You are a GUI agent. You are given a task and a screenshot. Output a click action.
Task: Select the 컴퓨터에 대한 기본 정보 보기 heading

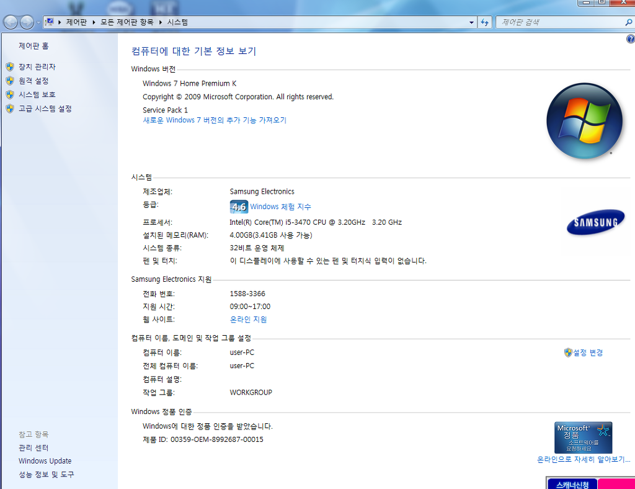coord(194,52)
